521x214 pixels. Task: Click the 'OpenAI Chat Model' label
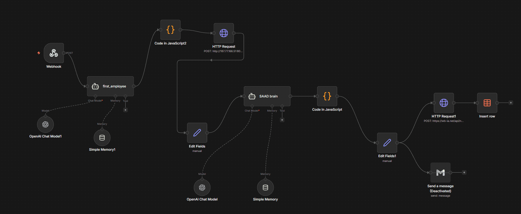click(x=202, y=199)
